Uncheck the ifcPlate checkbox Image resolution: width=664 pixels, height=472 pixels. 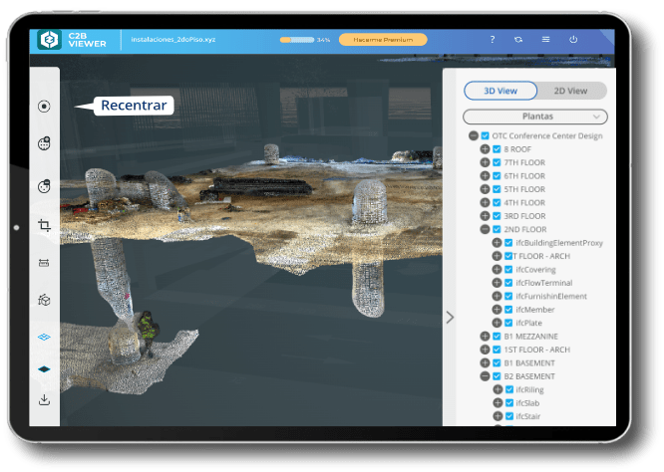pyautogui.click(x=508, y=323)
